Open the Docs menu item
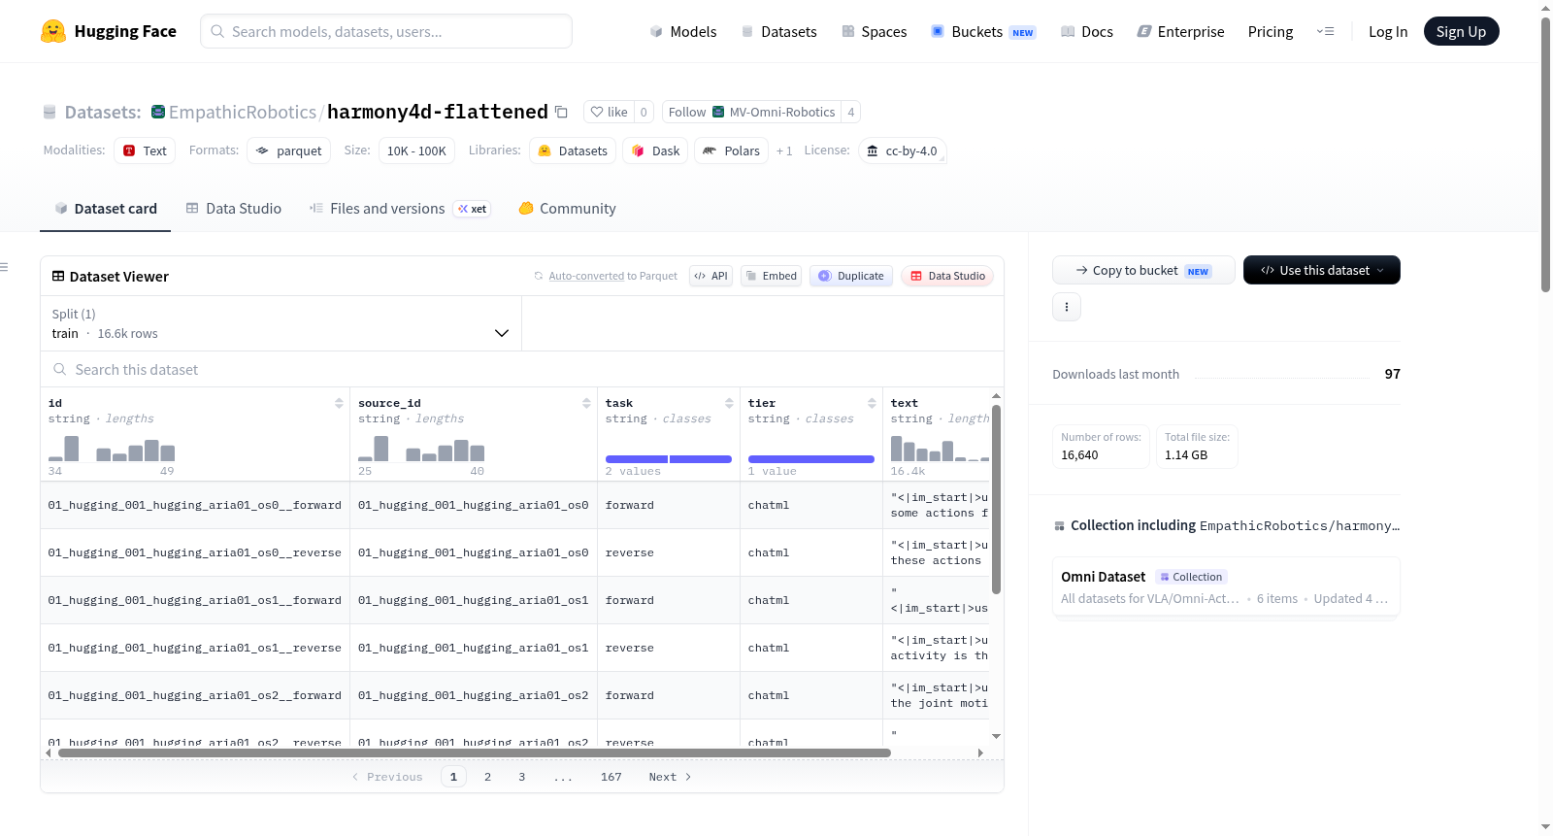The width and height of the screenshot is (1553, 836). (x=1087, y=31)
